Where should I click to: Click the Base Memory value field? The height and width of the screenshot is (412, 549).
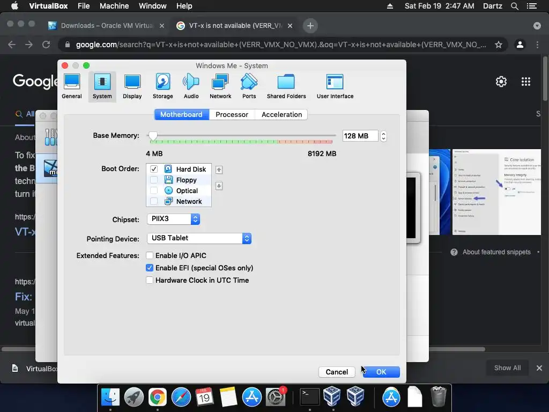click(360, 136)
